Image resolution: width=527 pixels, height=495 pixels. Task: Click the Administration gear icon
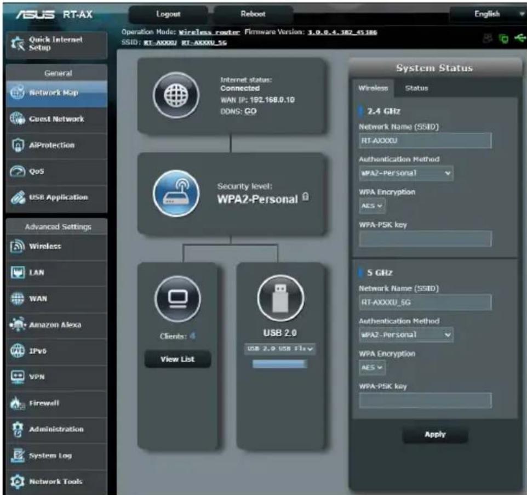pos(18,429)
